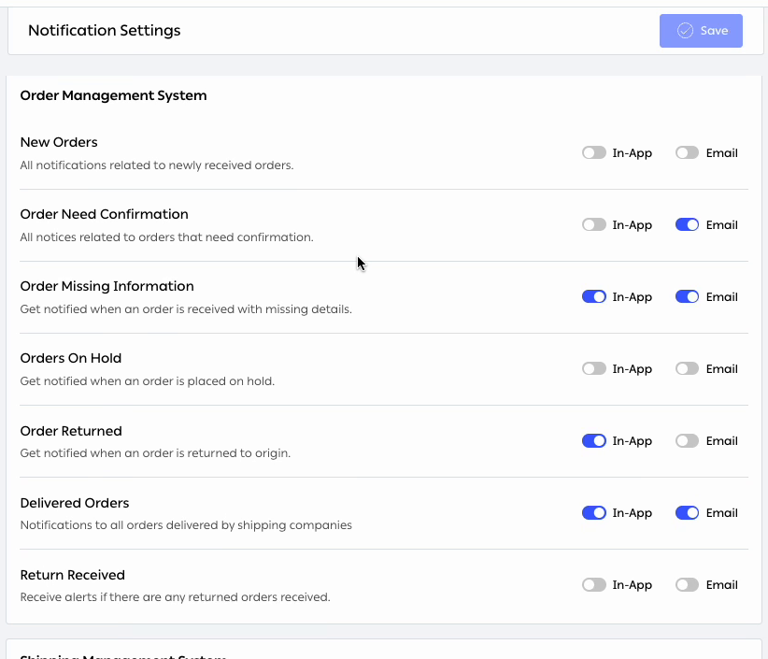Select the Notification Settings title
Screen dimensions: 768x659
(x=105, y=30)
